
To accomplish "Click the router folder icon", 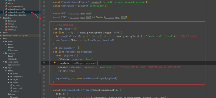I will coord(11,82).
